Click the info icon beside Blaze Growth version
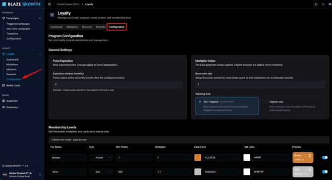This screenshot has width=332, height=180. click(3, 166)
